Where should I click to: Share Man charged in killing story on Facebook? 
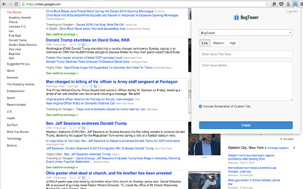(96, 86)
